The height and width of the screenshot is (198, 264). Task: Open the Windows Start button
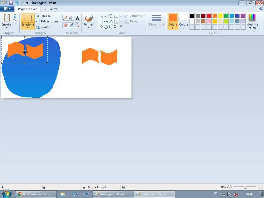click(7, 194)
